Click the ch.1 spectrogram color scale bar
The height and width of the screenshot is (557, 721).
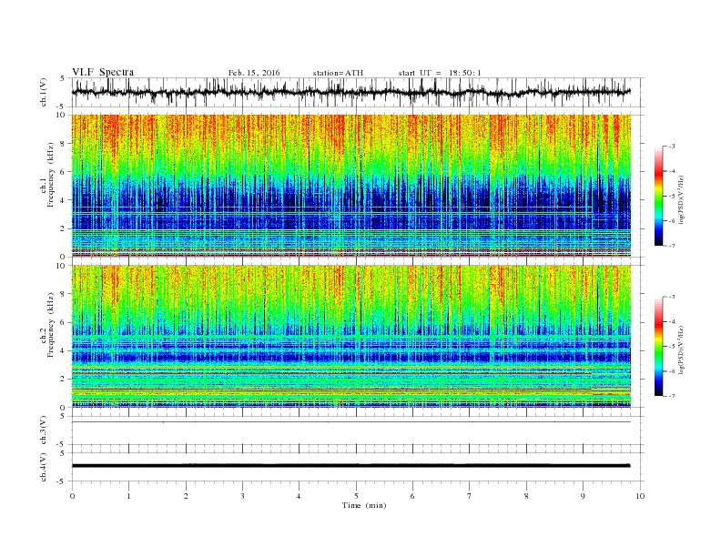[658, 196]
